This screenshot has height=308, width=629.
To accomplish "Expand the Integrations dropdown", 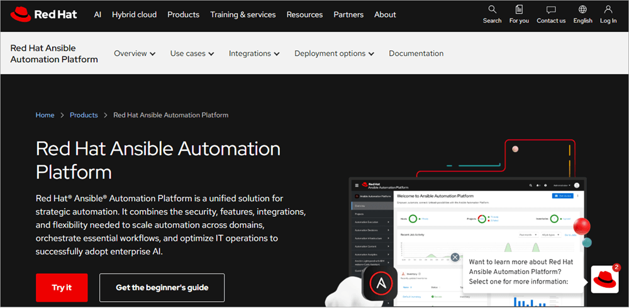I will (254, 53).
